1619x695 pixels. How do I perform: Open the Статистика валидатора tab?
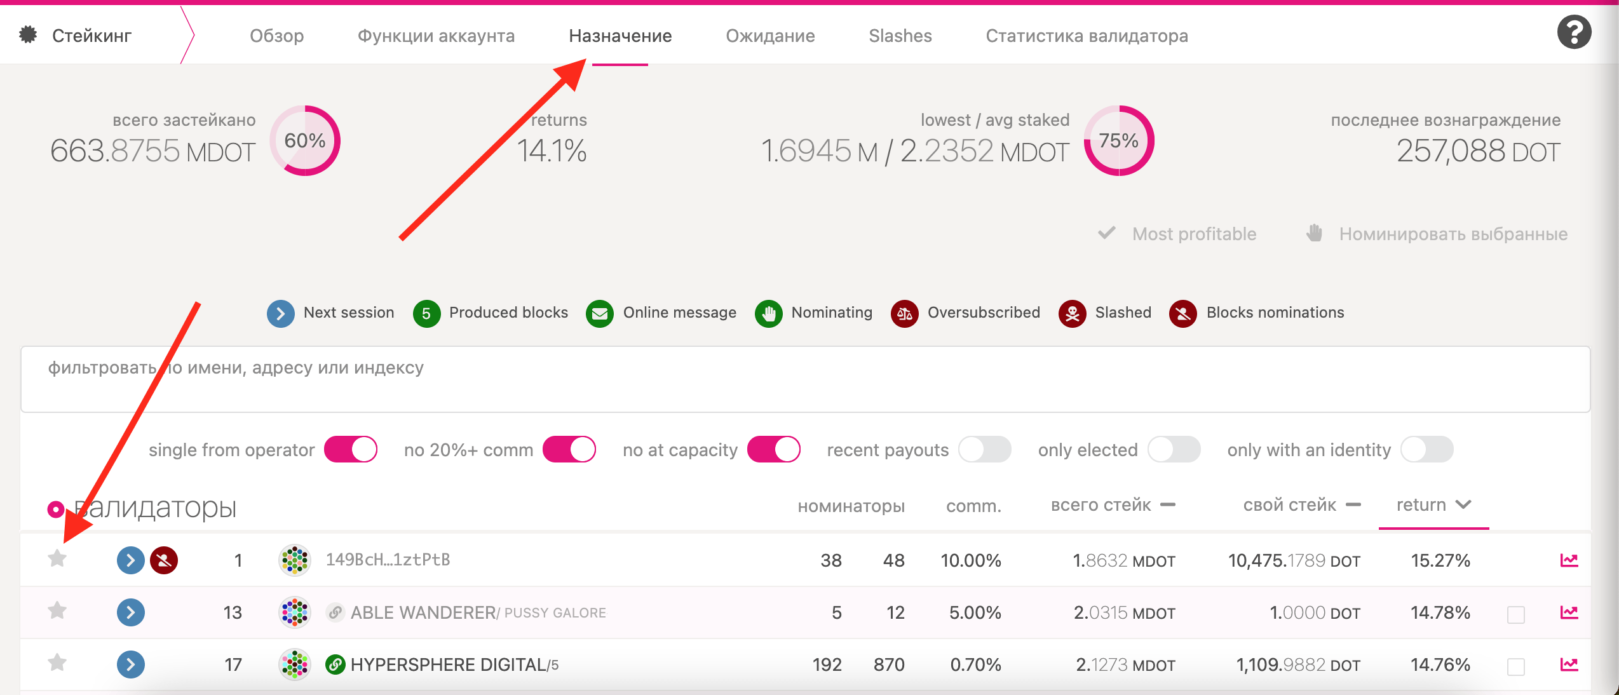[1087, 36]
